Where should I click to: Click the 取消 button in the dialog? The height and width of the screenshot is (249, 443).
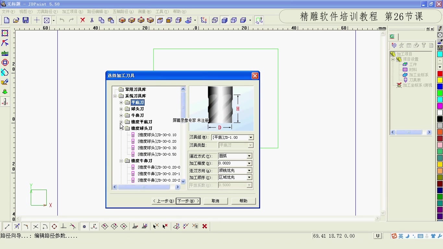tap(215, 201)
